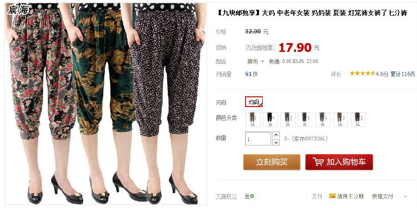
Task: Select the fourth dark pants color option
Action: point(305,120)
